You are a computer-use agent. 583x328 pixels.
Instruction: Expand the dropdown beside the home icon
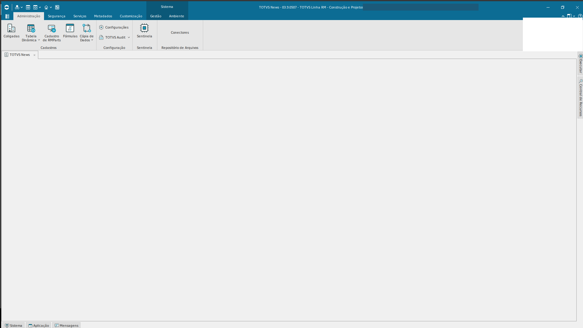51,7
